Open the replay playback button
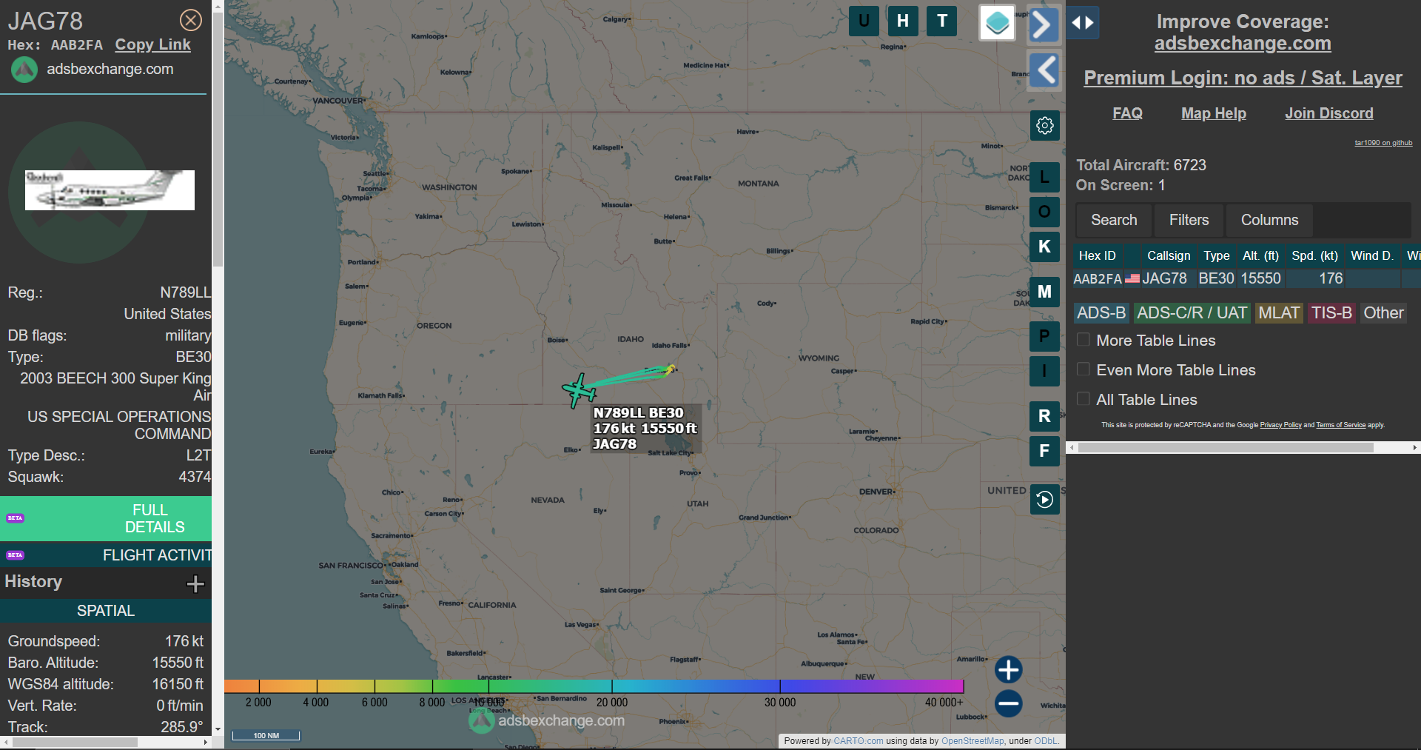 click(x=1044, y=500)
